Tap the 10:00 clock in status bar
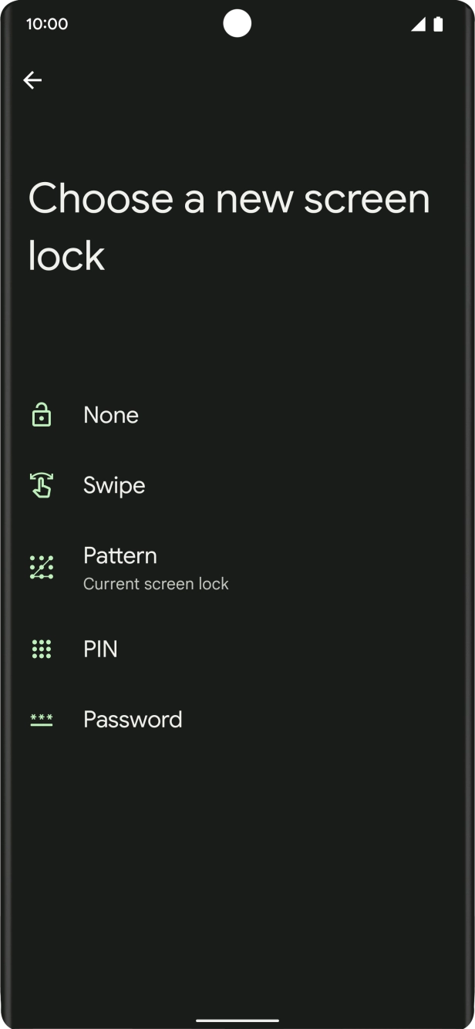Image resolution: width=475 pixels, height=1029 pixels. pos(47,24)
